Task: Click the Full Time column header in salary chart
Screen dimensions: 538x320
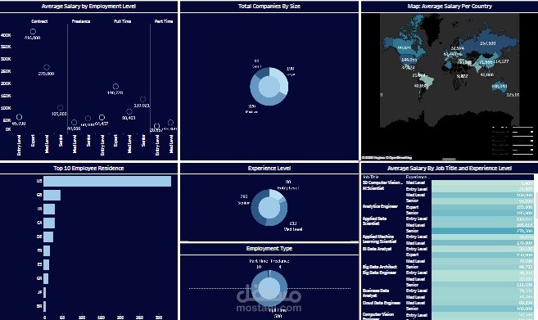Action: 123,21
